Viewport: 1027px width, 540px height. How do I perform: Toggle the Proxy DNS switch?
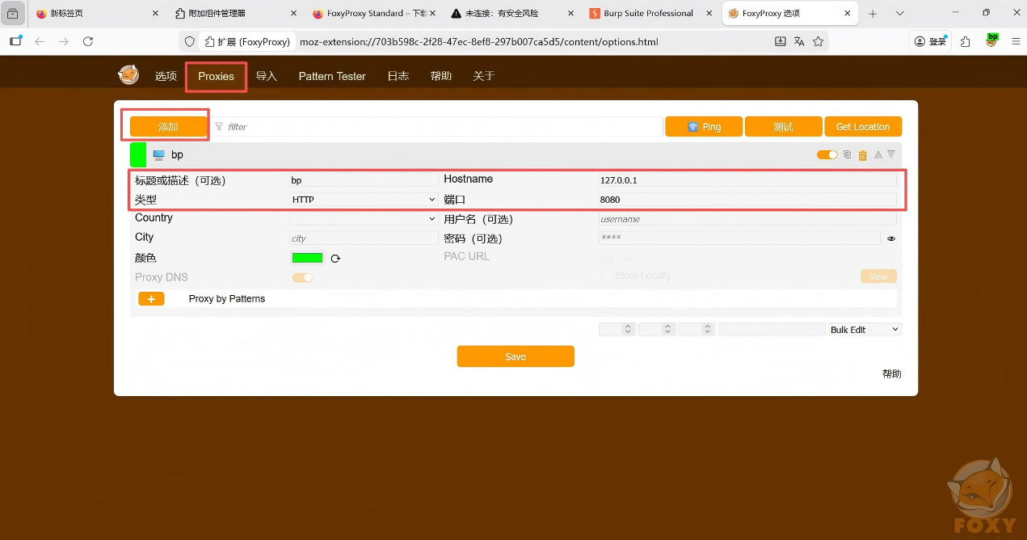(302, 277)
